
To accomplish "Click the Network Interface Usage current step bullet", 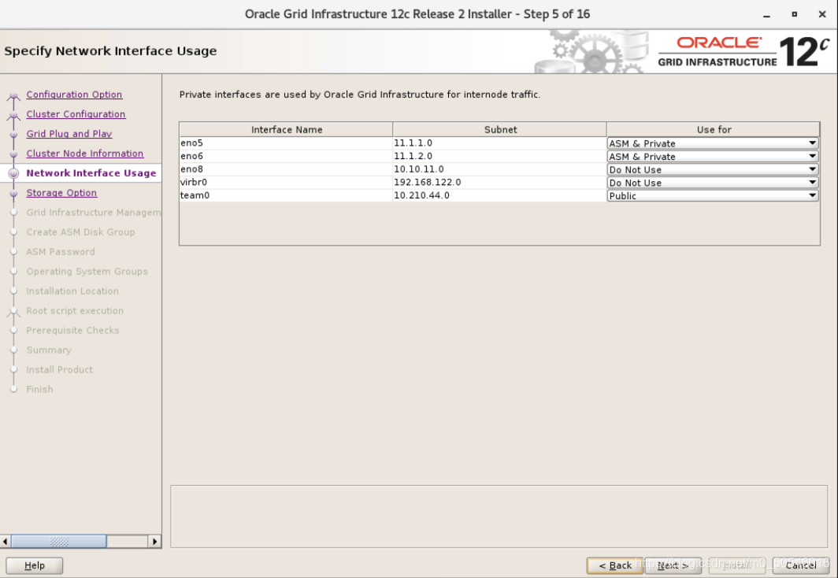I will pyautogui.click(x=14, y=173).
